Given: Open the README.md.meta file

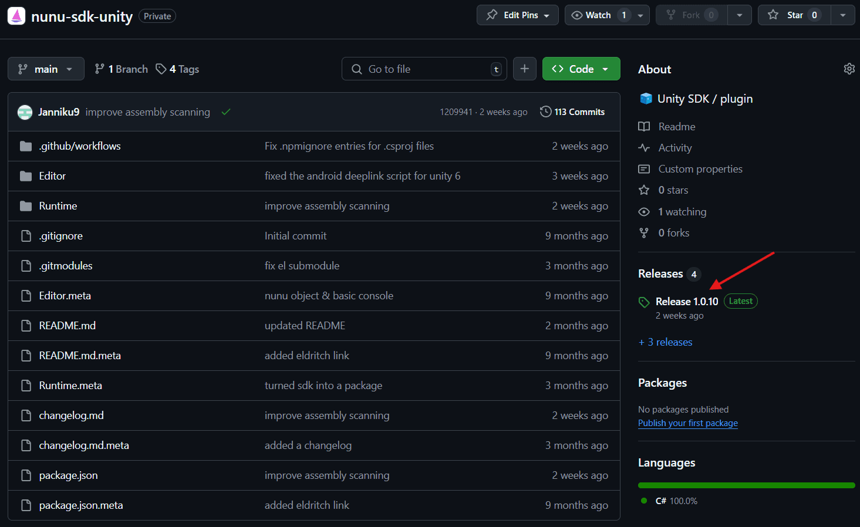Looking at the screenshot, I should pyautogui.click(x=80, y=356).
